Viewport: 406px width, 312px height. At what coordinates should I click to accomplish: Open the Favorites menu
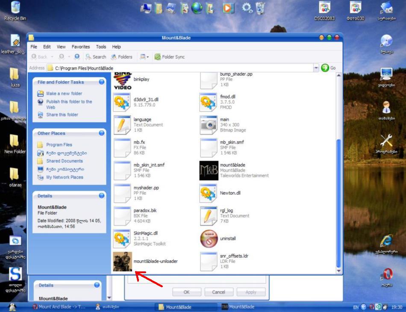(x=81, y=47)
